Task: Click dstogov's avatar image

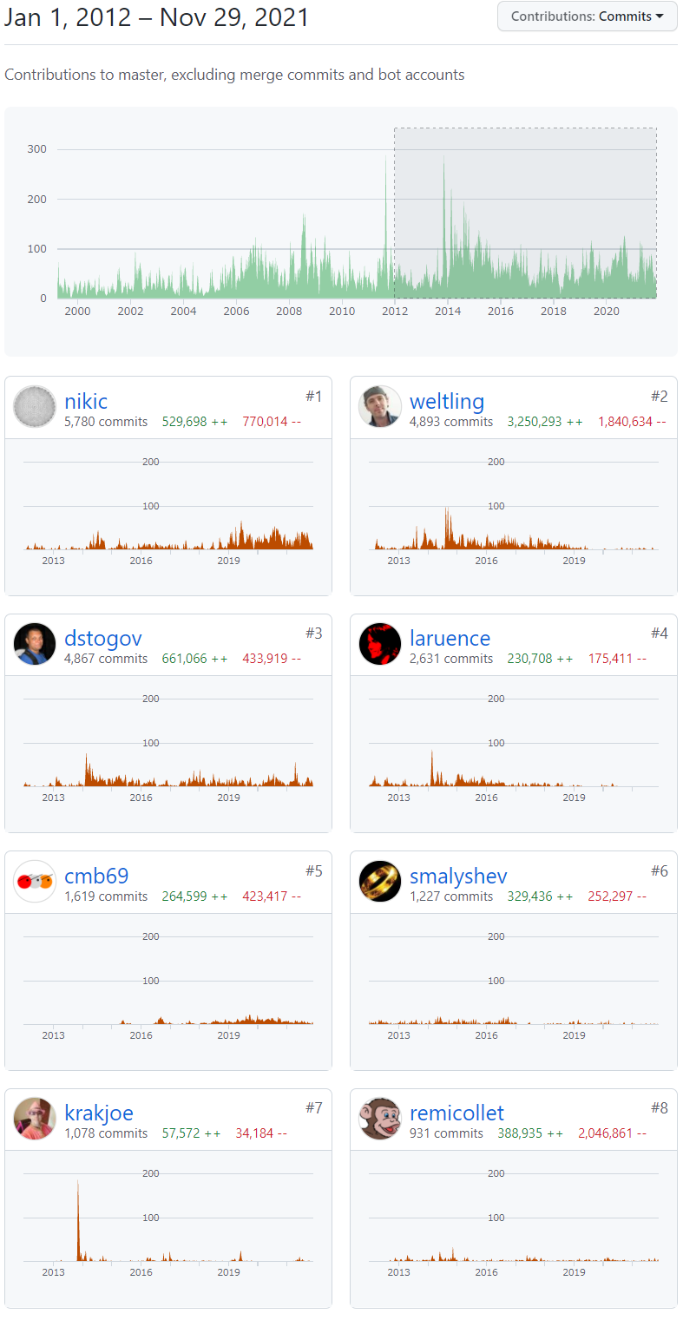Action: pyautogui.click(x=35, y=644)
